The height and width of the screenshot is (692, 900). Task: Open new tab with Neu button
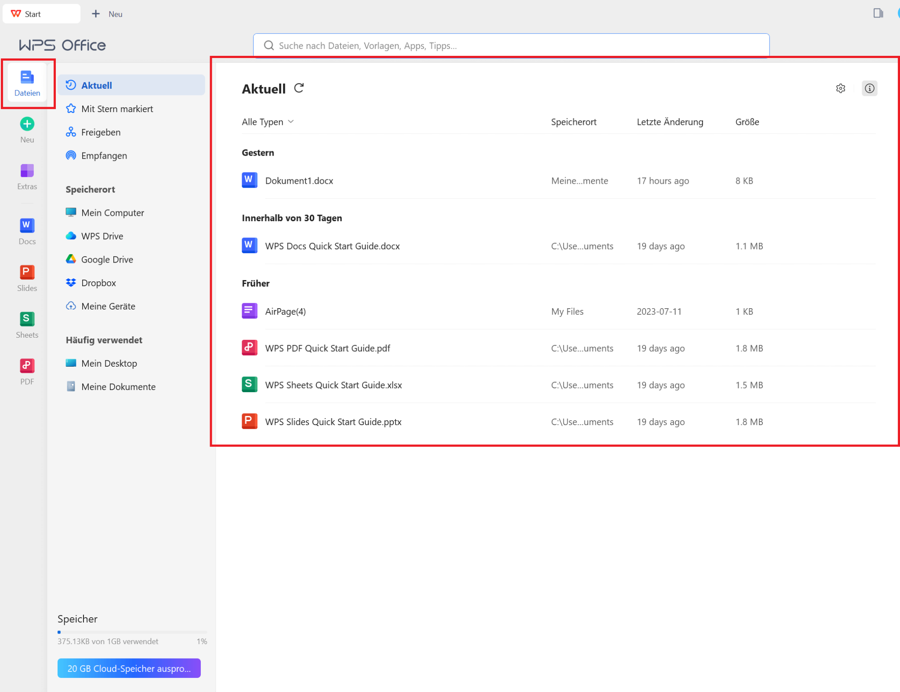(x=107, y=14)
